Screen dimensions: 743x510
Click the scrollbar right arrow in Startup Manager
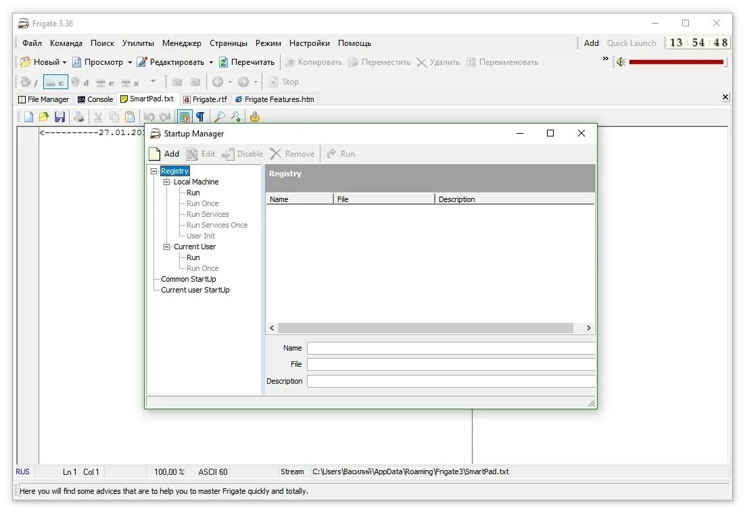pos(589,328)
